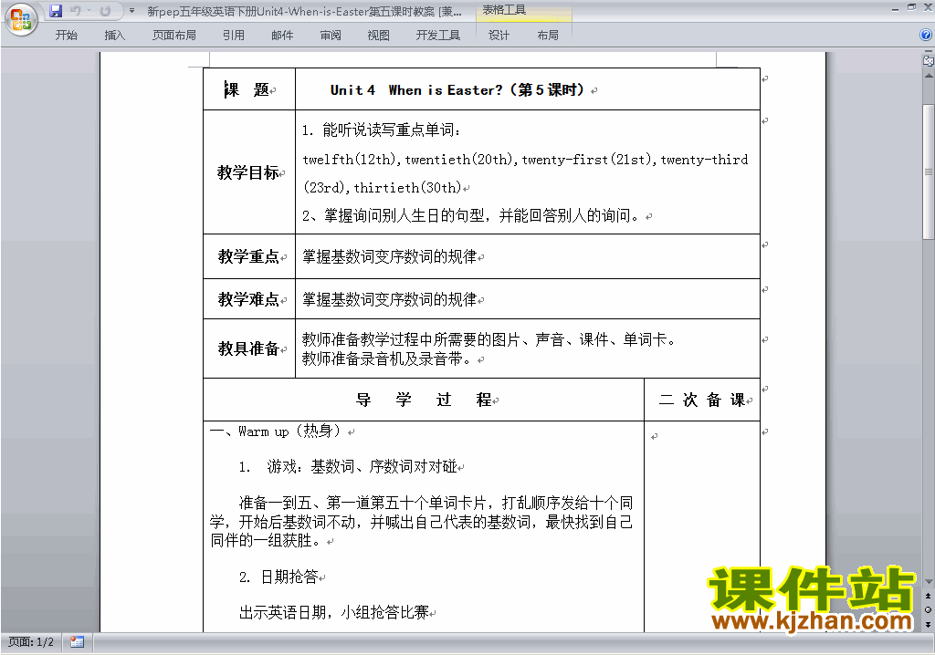The height and width of the screenshot is (655, 935).
Task: Click the macro recording icon in status bar
Action: [x=77, y=642]
